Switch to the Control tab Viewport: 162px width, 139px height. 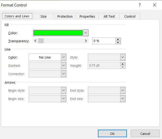130,16
